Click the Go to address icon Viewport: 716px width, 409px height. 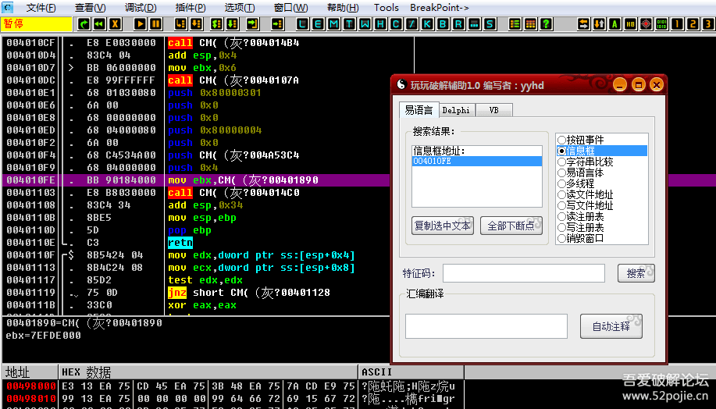pos(277,23)
